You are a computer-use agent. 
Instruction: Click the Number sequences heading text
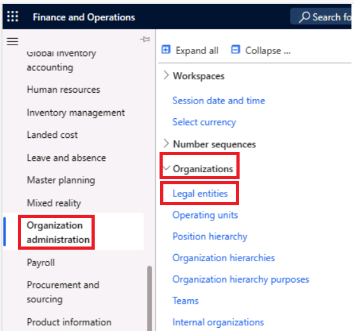click(214, 144)
